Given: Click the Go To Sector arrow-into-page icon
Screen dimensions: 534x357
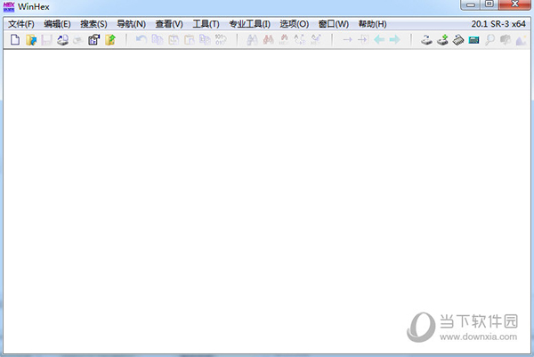Looking at the screenshot, I should click(x=363, y=40).
